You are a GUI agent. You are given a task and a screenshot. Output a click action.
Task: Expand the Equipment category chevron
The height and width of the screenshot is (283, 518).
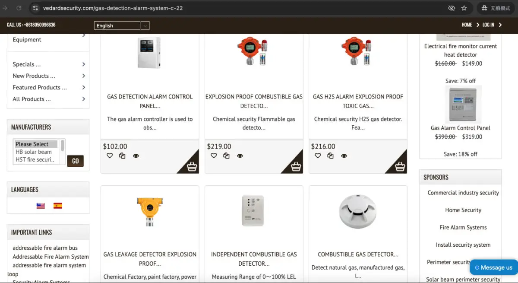84,35
